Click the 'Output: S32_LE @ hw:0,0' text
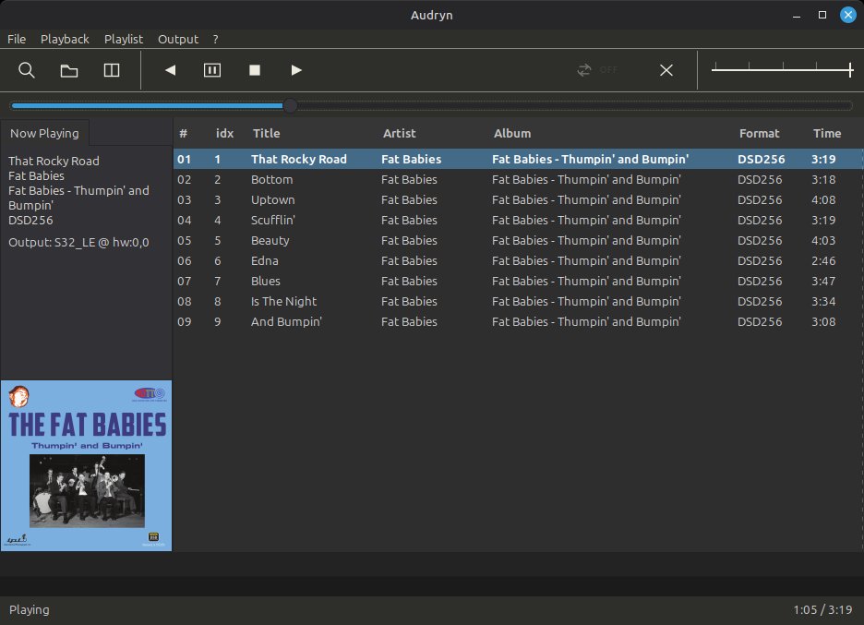Image resolution: width=864 pixels, height=625 pixels. [78, 242]
